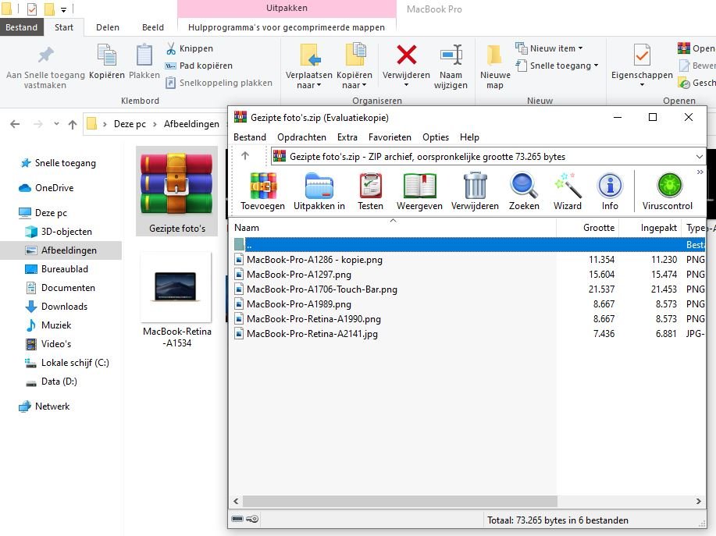Open the Nieuw item dropdown

[x=556, y=48]
